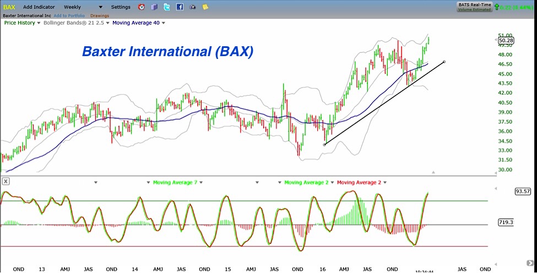
Task: Open the yellow sticky note icon
Action: click(205, 7)
